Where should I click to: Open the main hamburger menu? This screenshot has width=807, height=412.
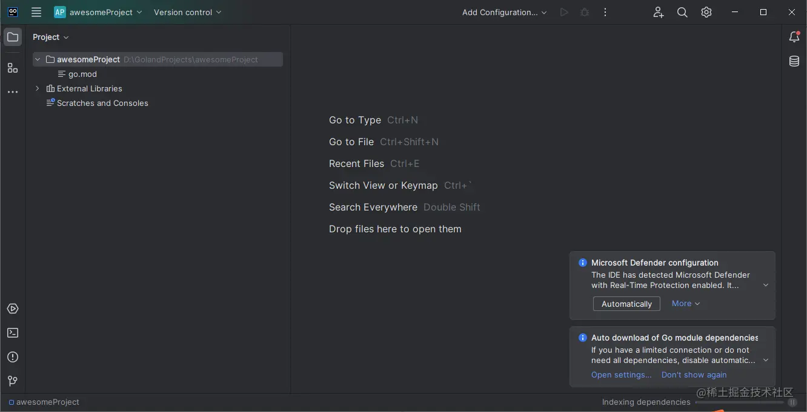pos(36,12)
